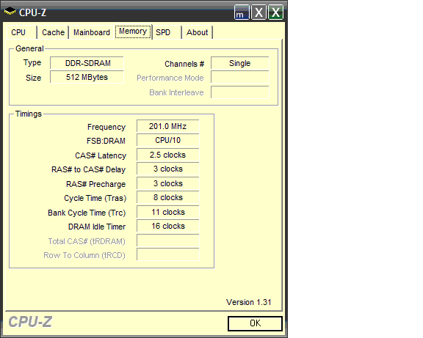Select the 8 clocks Tras value
423x338 pixels.
(x=167, y=198)
